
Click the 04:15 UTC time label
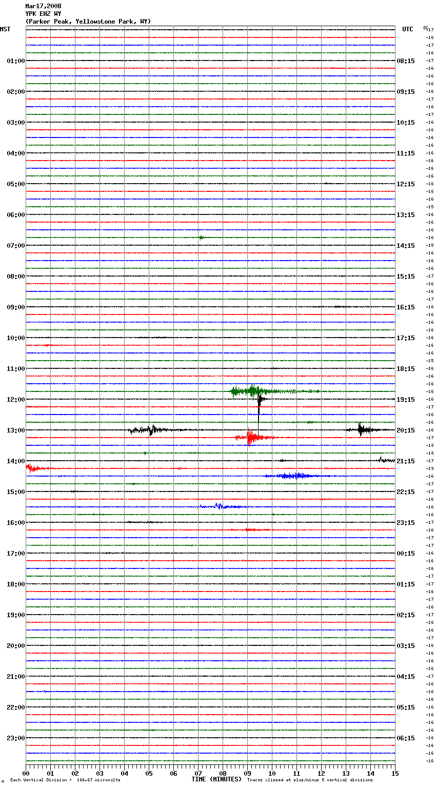[x=406, y=677]
